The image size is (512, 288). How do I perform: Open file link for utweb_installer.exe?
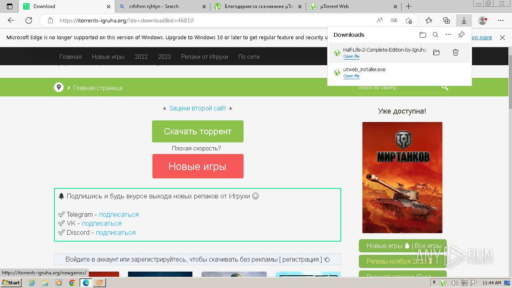(x=351, y=76)
